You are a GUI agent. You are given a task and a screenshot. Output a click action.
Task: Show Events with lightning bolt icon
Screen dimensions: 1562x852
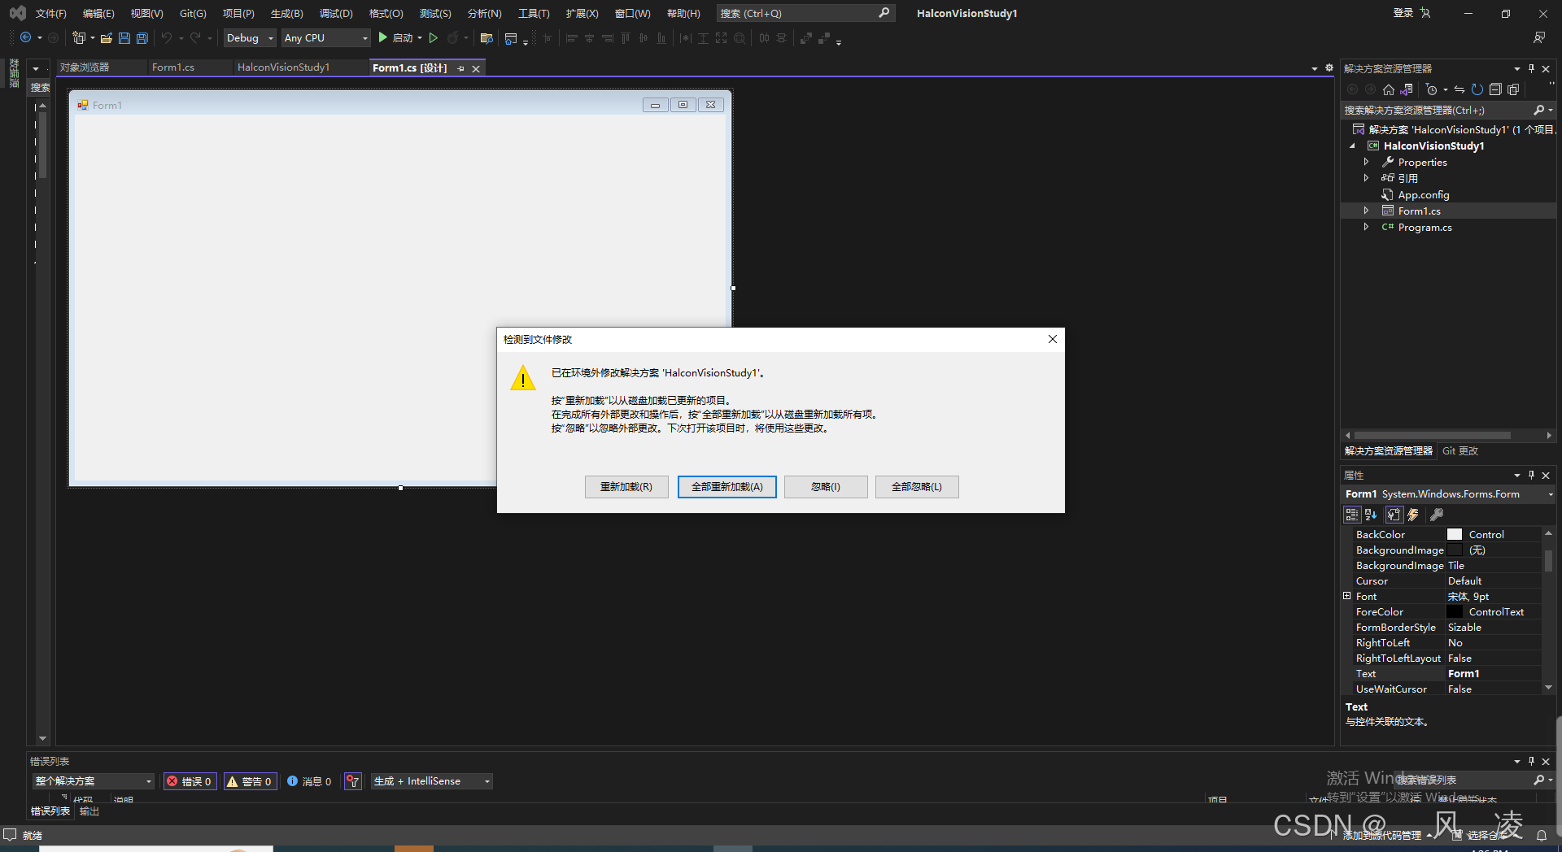(1413, 515)
